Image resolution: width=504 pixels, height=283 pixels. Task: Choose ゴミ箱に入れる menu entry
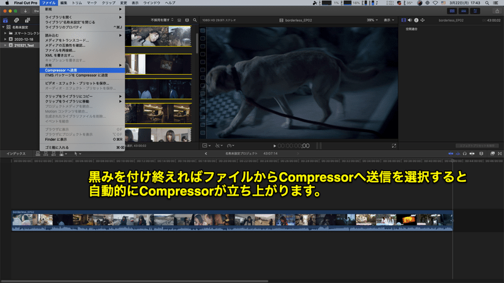coord(83,148)
